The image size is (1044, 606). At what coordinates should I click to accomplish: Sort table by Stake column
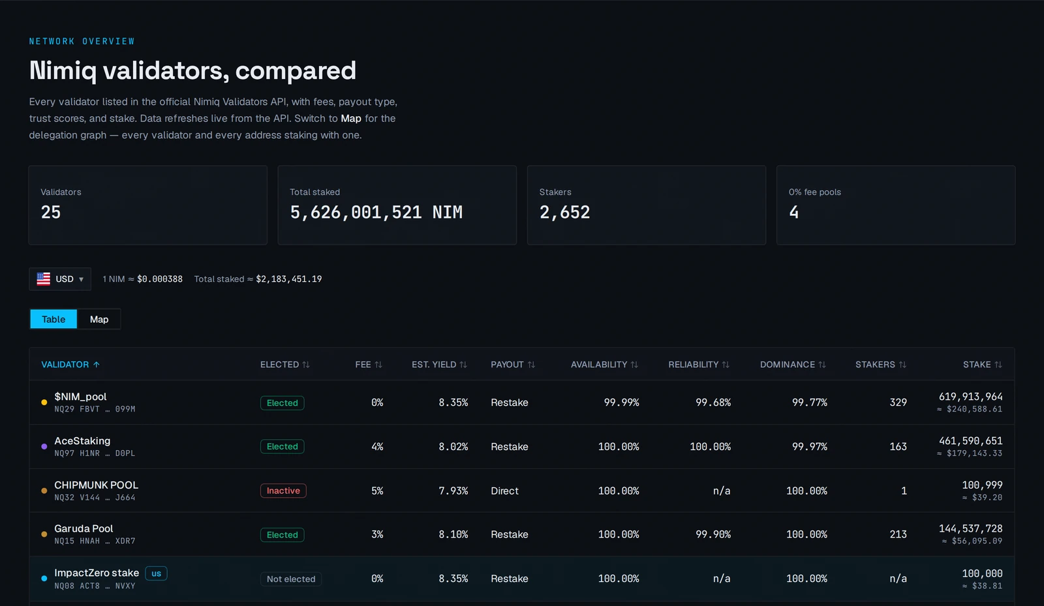tap(983, 365)
